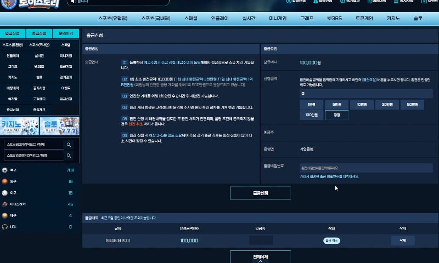Open the 슬롯 SLOT banner
Image resolution: width=439 pixels, height=263 pixels.
point(60,126)
